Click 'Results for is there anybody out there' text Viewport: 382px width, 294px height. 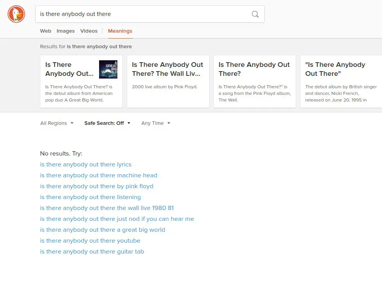(x=86, y=47)
